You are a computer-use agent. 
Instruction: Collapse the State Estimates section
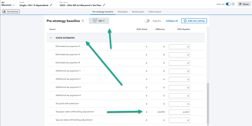(x=51, y=38)
